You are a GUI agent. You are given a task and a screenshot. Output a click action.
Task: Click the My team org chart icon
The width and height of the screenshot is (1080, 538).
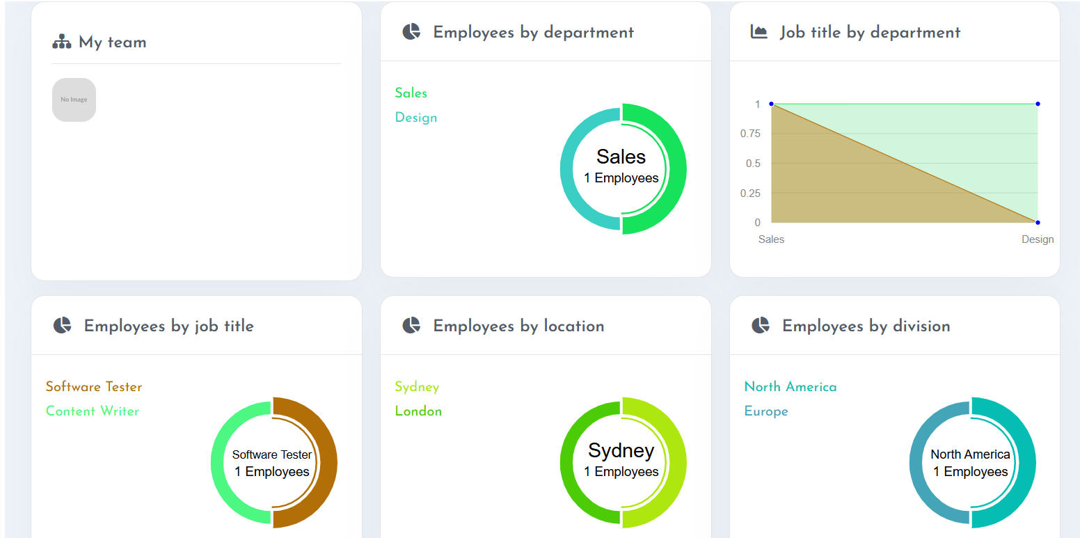tap(62, 42)
